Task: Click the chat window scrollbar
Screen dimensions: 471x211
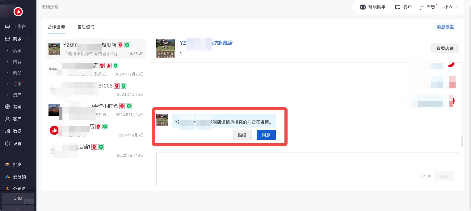Action: point(462,141)
